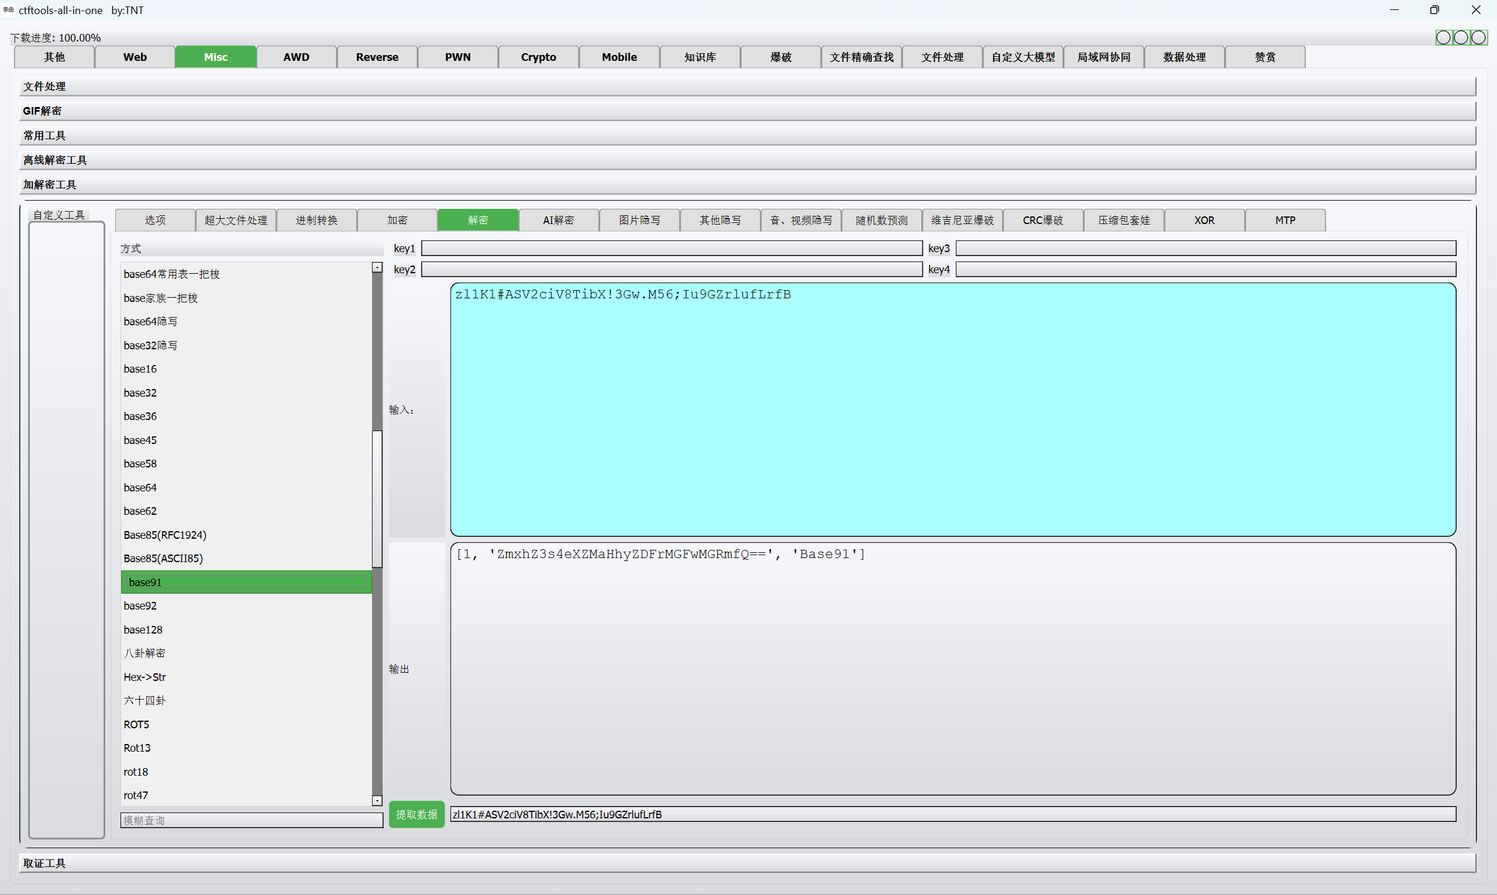Click the first circle indicator at top right

(1443, 37)
